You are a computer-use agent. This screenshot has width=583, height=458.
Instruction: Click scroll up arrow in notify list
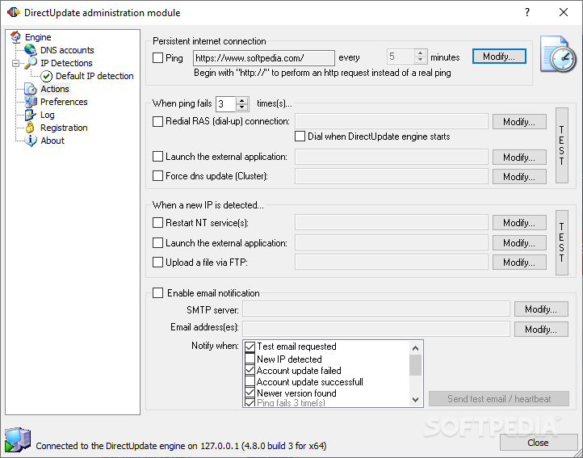[415, 348]
